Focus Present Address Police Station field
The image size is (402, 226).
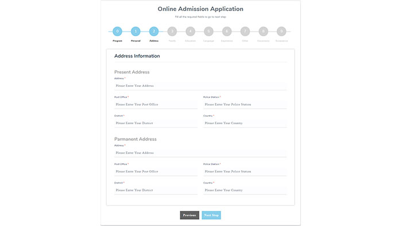point(245,105)
